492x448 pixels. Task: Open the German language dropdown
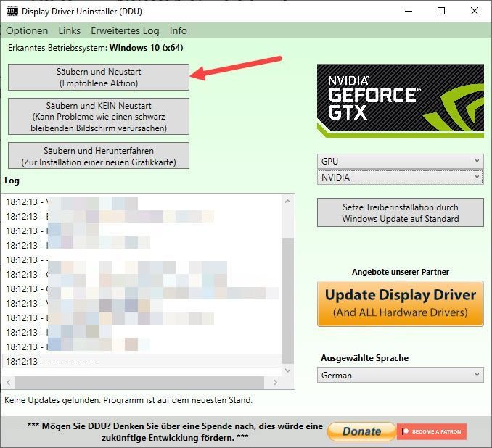(401, 376)
